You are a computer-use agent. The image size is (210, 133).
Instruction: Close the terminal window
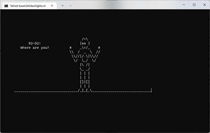pos(204,5)
